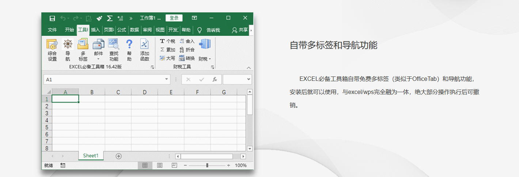Click the fx insert function button
Screen dimensions: 519x177
click(215, 79)
